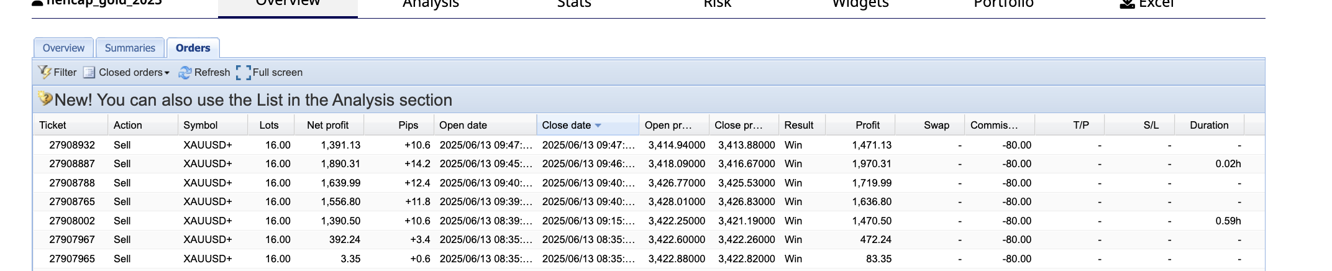Click the Excel download icon
The image size is (1332, 271).
pyautogui.click(x=1127, y=4)
